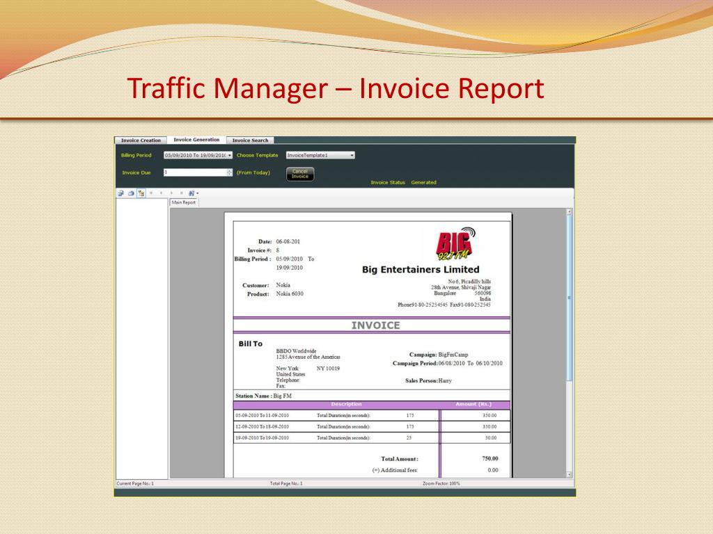Click the BIG 92.7 FM logo
The height and width of the screenshot is (534, 713).
tap(455, 244)
